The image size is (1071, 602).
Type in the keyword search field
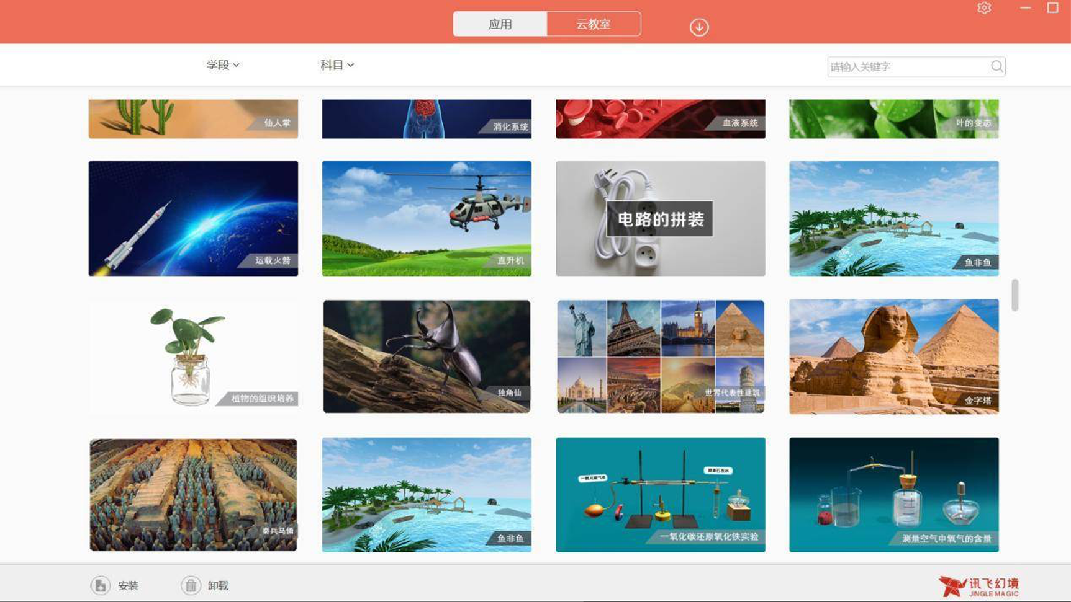(x=906, y=67)
